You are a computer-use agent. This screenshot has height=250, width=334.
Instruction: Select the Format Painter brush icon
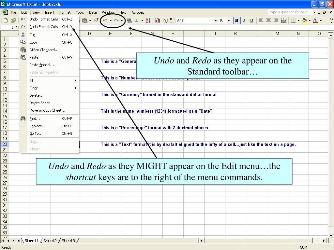point(96,20)
